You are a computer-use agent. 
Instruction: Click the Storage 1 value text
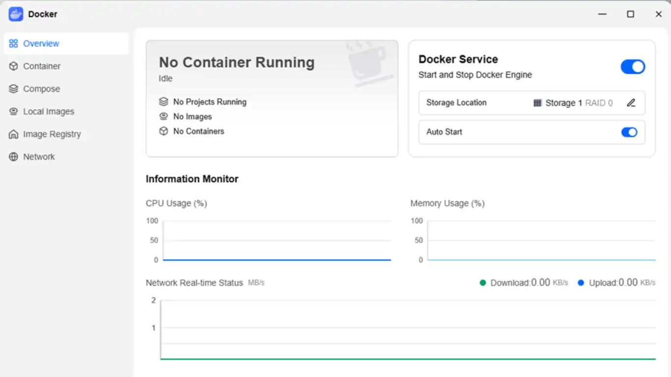[x=563, y=103]
